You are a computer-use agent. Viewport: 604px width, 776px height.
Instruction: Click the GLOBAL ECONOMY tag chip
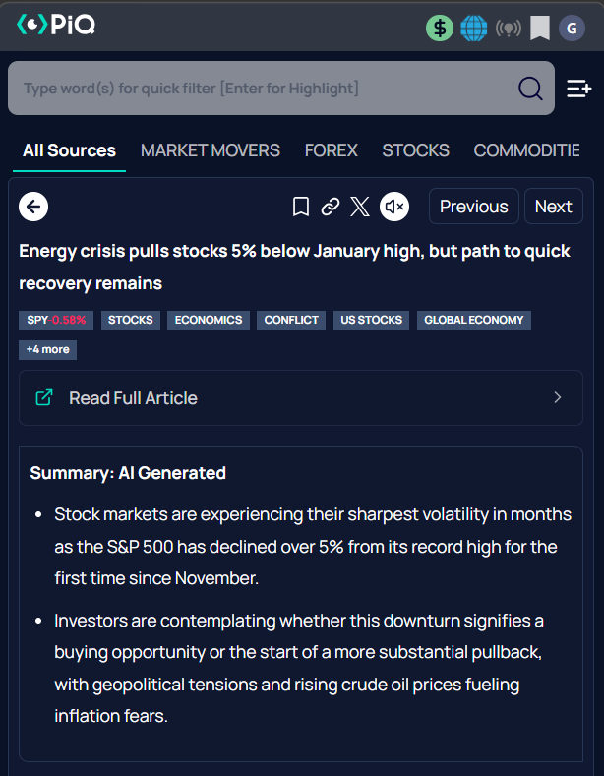[x=474, y=321]
